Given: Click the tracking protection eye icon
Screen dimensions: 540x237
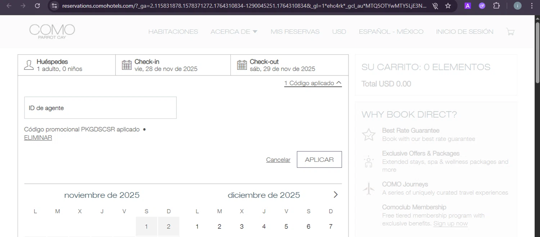Looking at the screenshot, I should click(x=435, y=6).
